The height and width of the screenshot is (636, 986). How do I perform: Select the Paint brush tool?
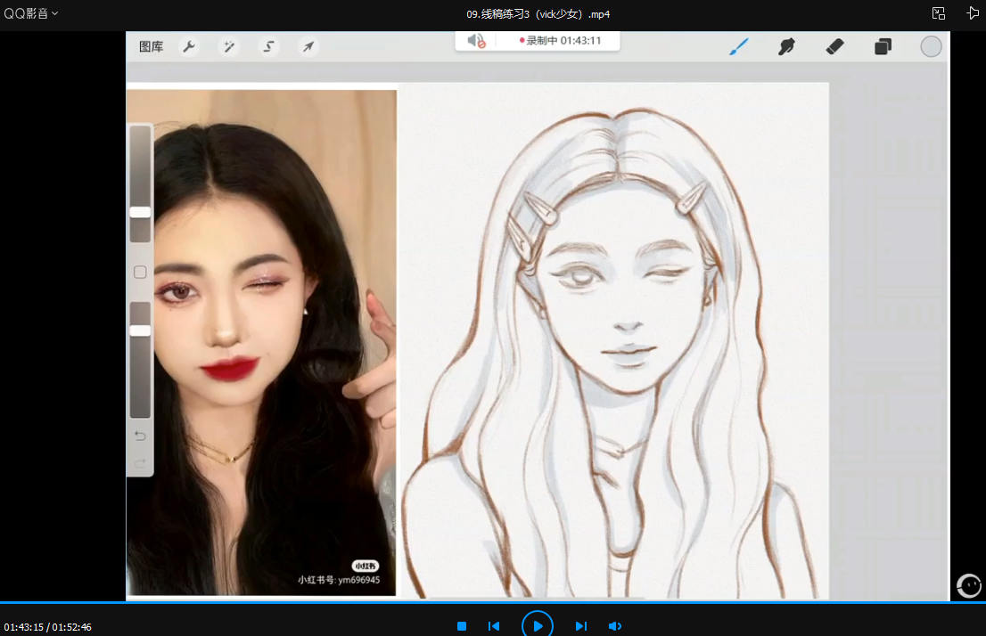[739, 46]
